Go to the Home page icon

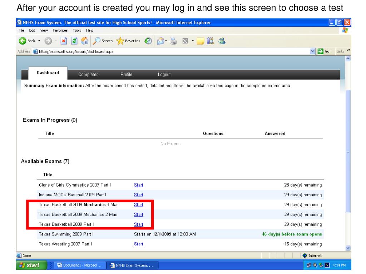(x=84, y=41)
